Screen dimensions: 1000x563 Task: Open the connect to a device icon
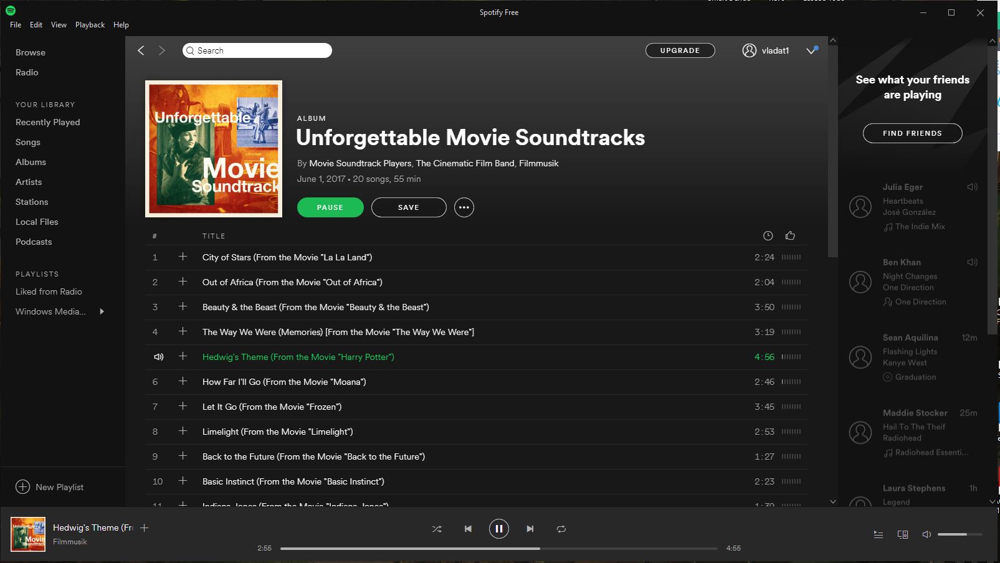coord(902,534)
